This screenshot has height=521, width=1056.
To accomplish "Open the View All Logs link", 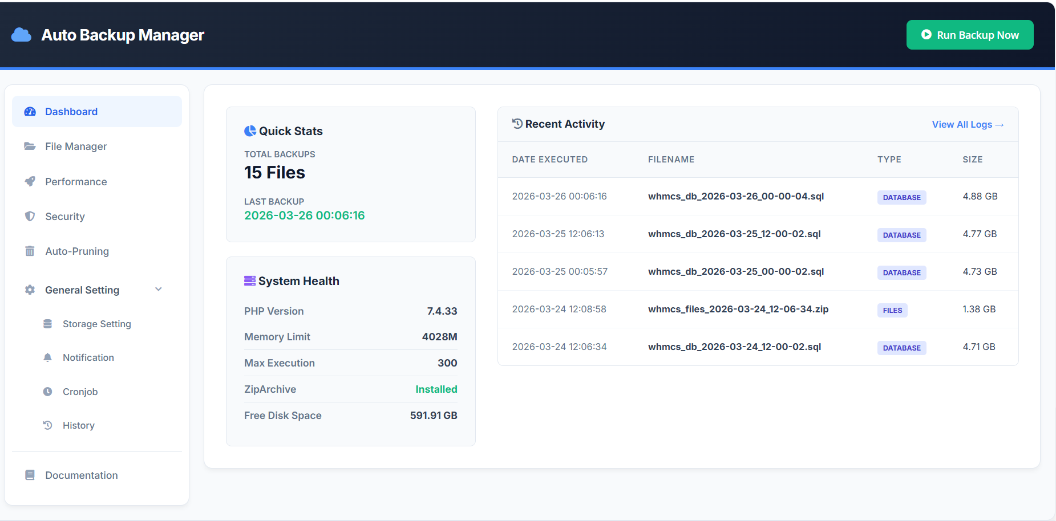I will coord(967,125).
